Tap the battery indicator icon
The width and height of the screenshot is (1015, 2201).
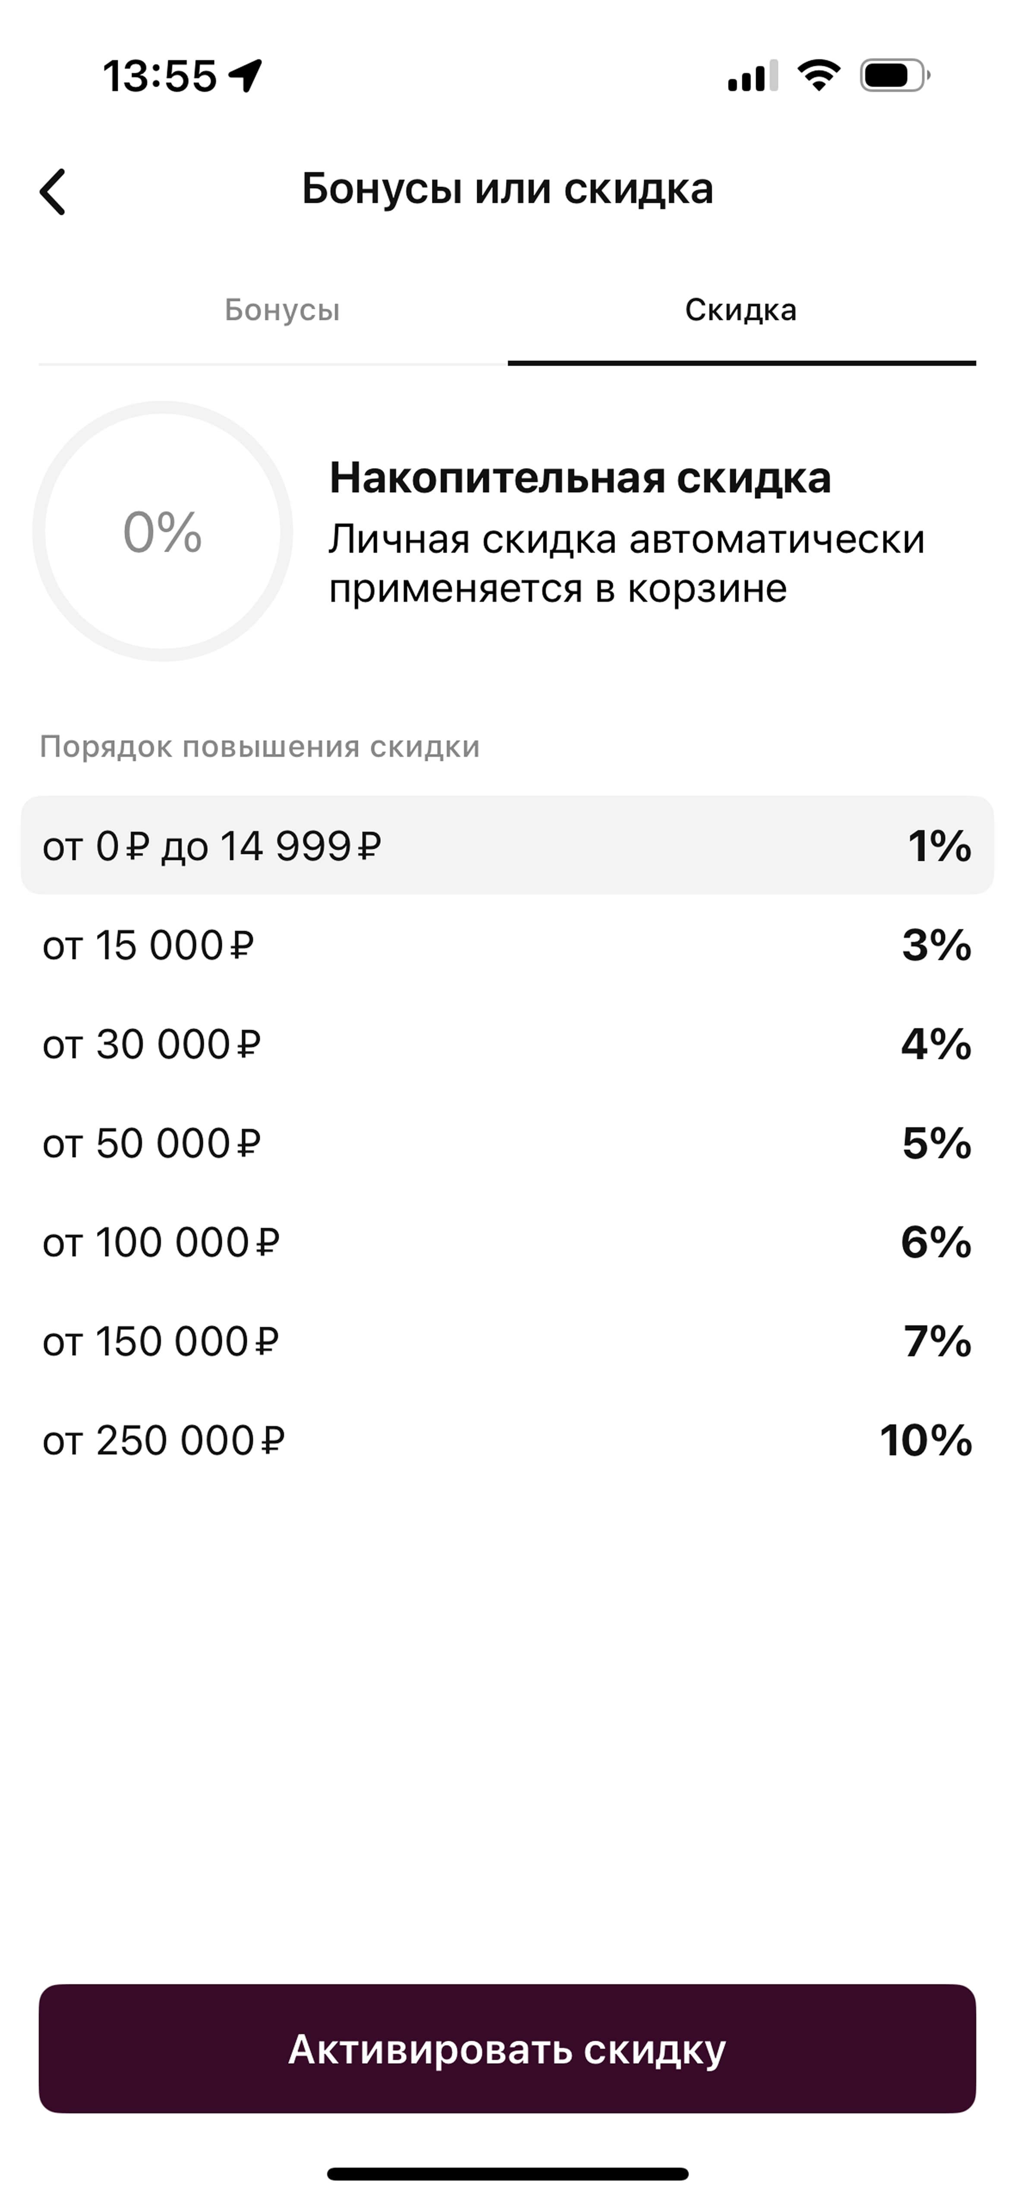click(895, 75)
